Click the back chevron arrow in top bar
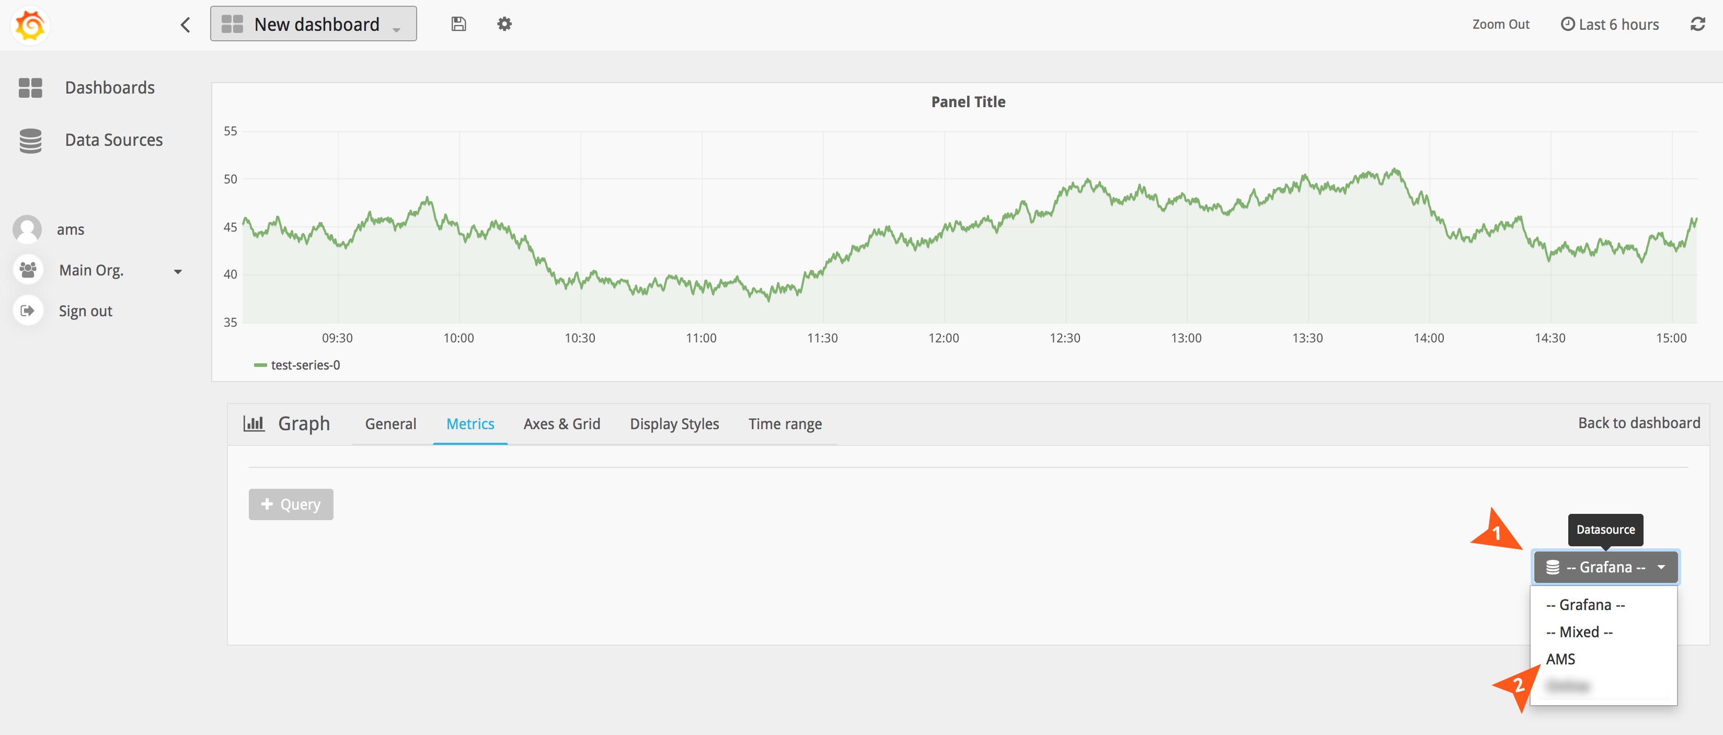1723x735 pixels. click(x=185, y=25)
